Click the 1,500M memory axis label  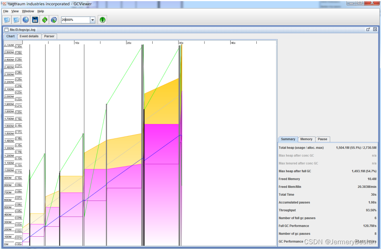(x=9, y=133)
